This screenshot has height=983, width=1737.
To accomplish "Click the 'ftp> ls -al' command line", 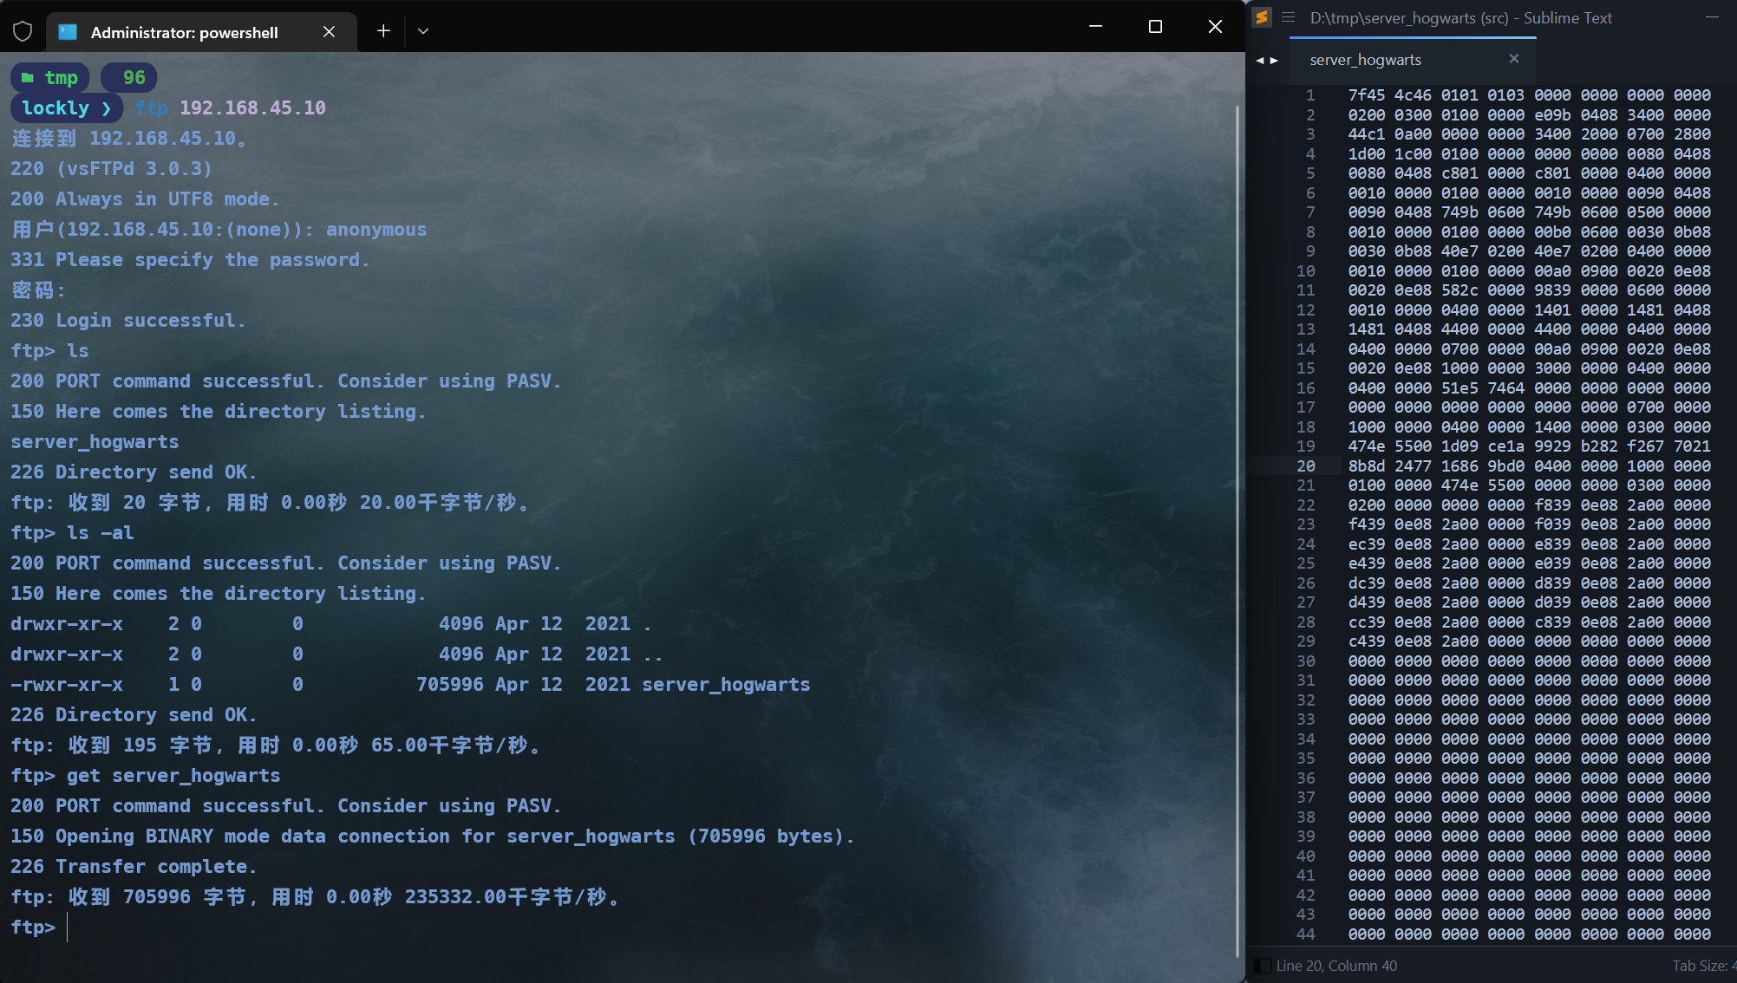I will click(x=72, y=532).
